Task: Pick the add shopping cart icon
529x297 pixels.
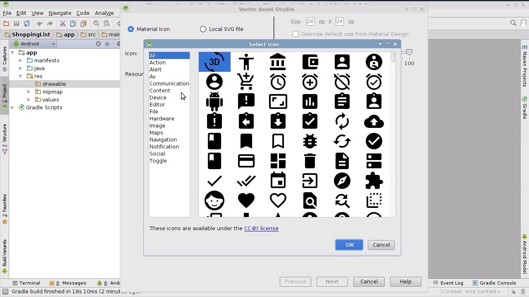Action: coord(246,82)
